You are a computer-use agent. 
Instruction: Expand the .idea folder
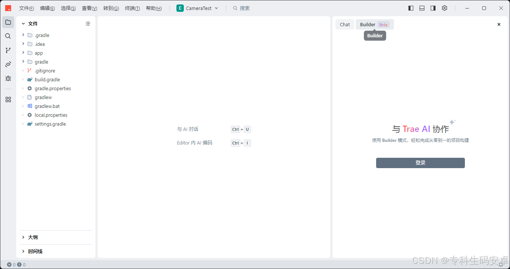coord(23,44)
